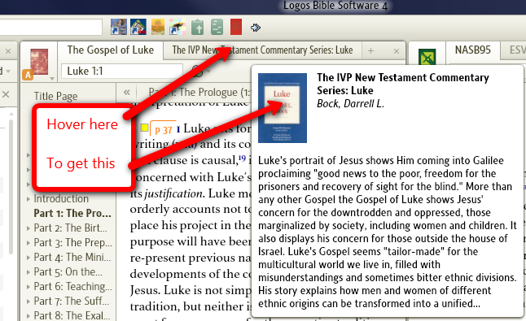Click the italic word 'justification' in text
The height and width of the screenshot is (321, 526).
(x=173, y=193)
